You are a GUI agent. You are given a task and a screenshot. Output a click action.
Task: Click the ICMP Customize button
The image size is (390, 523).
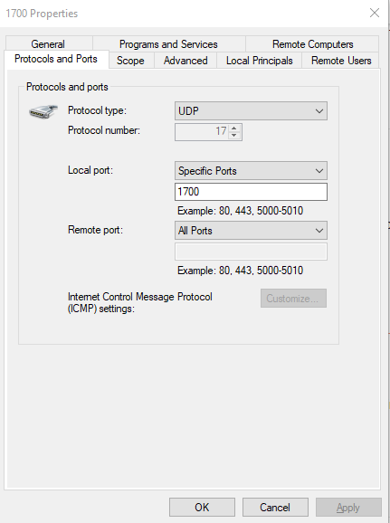click(x=293, y=299)
